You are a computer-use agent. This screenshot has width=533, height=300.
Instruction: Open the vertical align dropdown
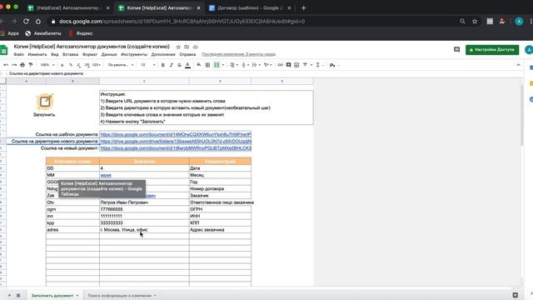[x=244, y=65]
